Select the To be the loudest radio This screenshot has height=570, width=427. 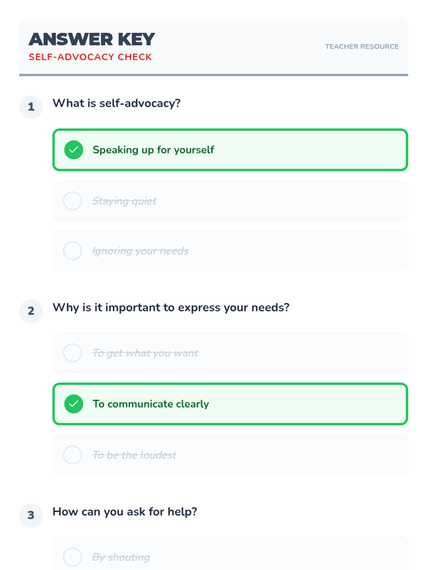click(73, 455)
